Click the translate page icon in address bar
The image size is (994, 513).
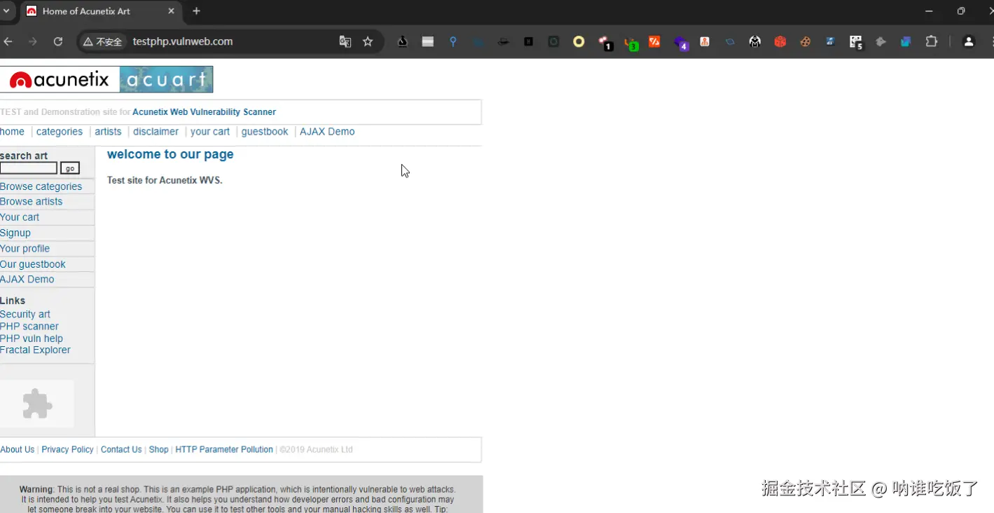point(345,41)
